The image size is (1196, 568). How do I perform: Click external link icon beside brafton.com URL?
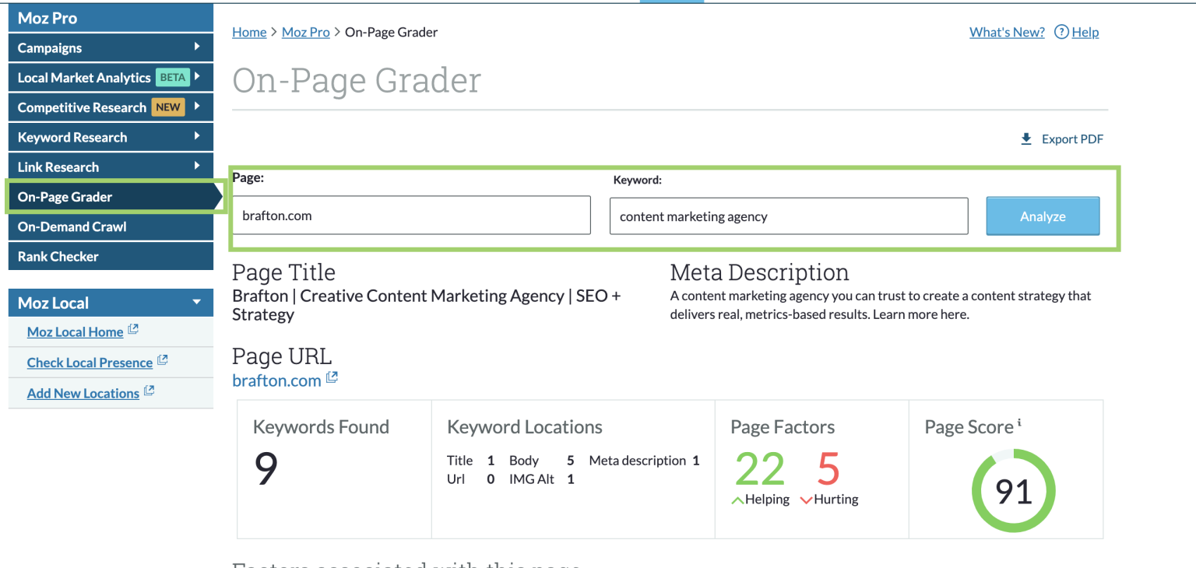(332, 378)
